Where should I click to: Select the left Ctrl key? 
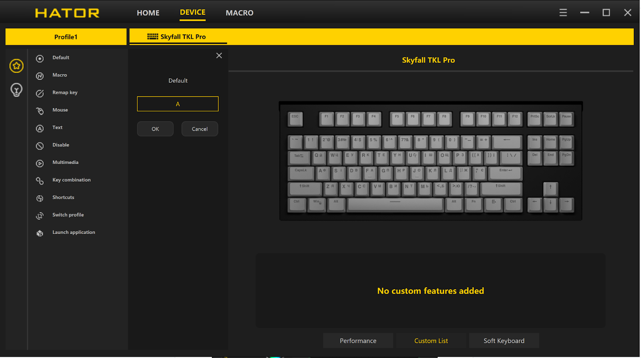pyautogui.click(x=297, y=204)
